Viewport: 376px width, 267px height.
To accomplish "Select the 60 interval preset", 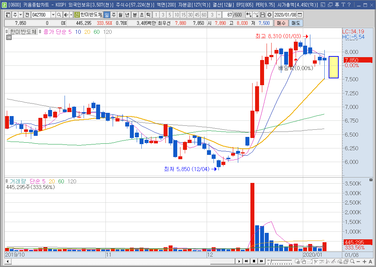I will tap(204, 15).
